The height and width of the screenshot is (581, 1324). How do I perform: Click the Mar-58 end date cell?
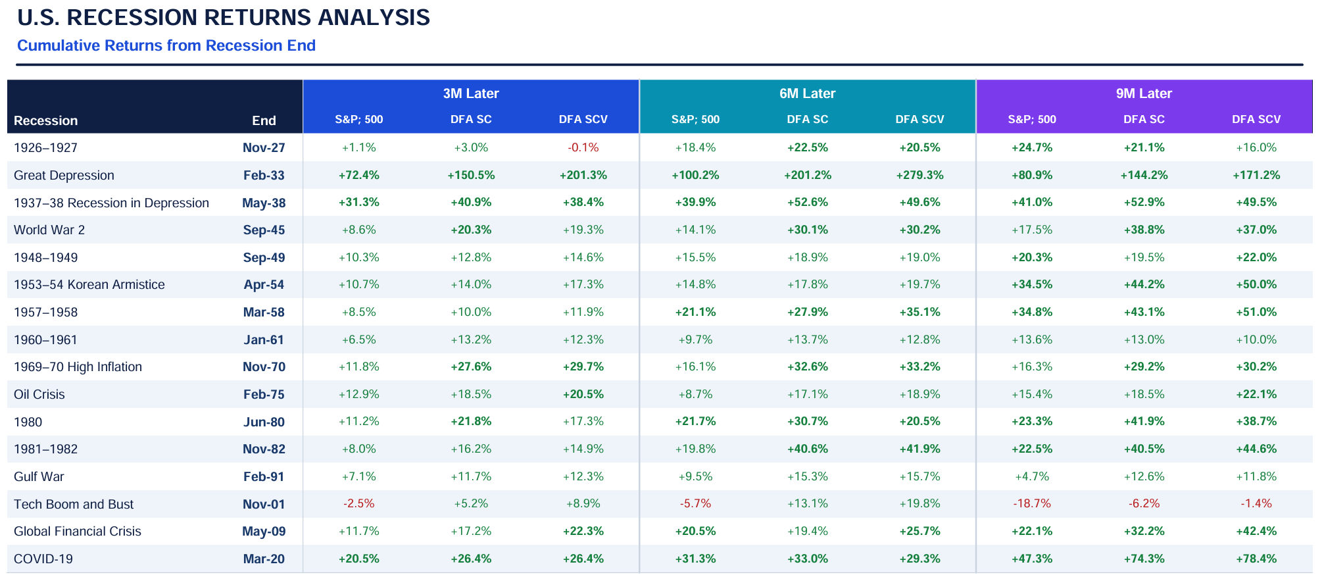point(264,312)
